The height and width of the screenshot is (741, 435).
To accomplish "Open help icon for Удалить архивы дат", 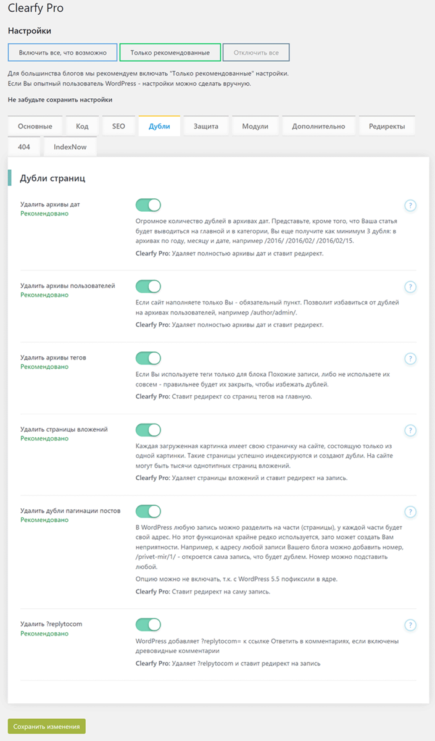I will coord(410,206).
